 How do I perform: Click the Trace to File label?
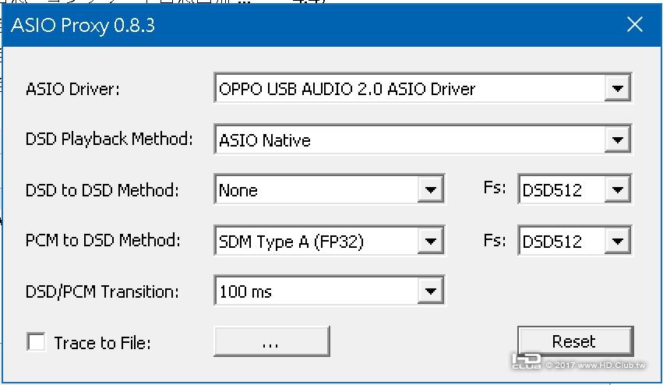tap(102, 343)
